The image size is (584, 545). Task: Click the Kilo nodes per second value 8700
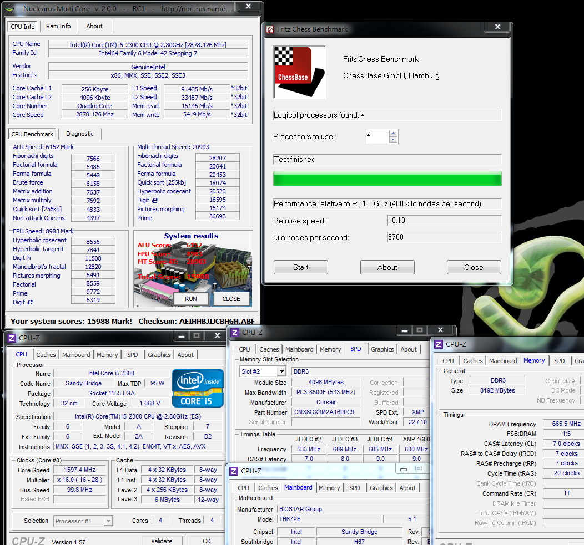click(444, 237)
